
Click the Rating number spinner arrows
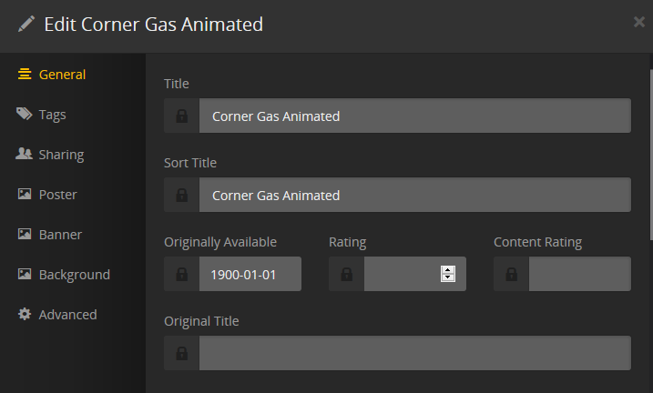[x=447, y=274]
